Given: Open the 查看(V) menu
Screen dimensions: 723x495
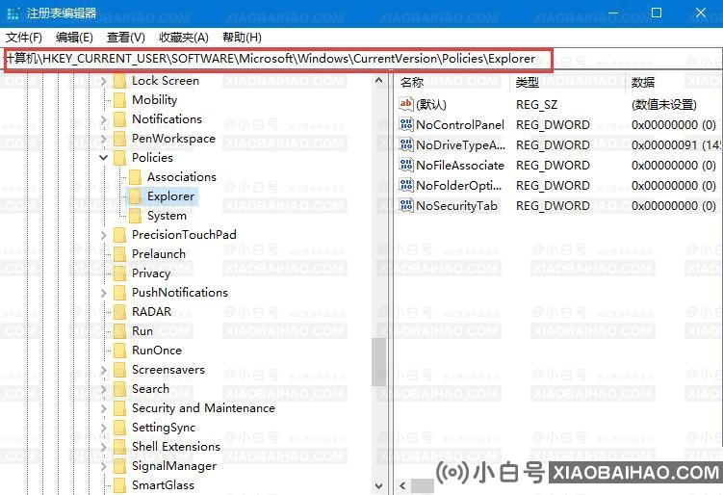Looking at the screenshot, I should (125, 38).
